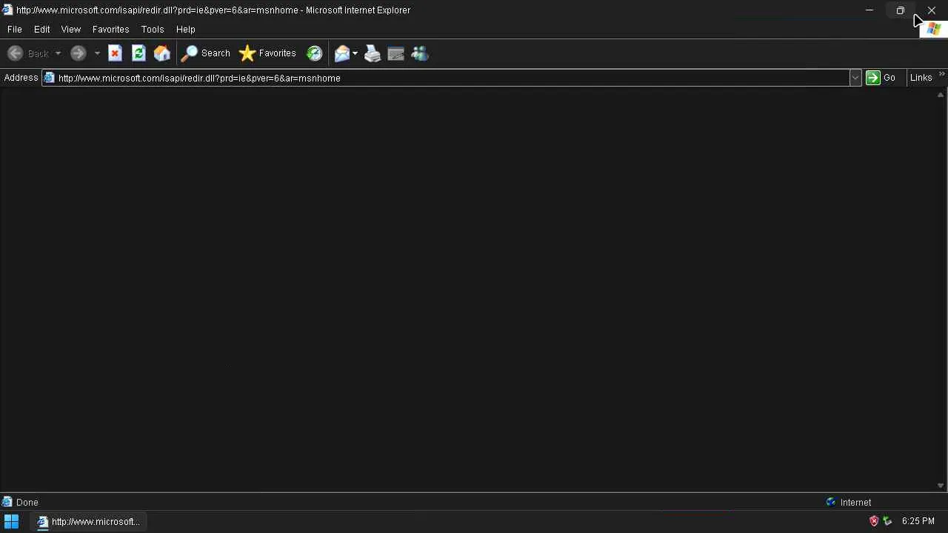
Task: Click the scrollbar up arrow
Action: click(941, 95)
